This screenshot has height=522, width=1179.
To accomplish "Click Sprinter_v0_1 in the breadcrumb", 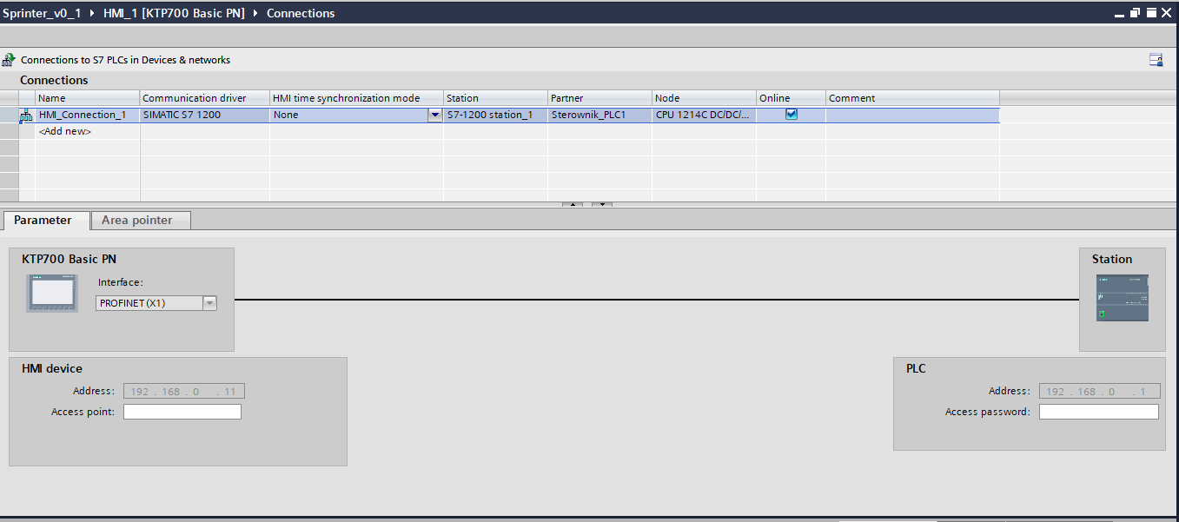I will tap(42, 13).
